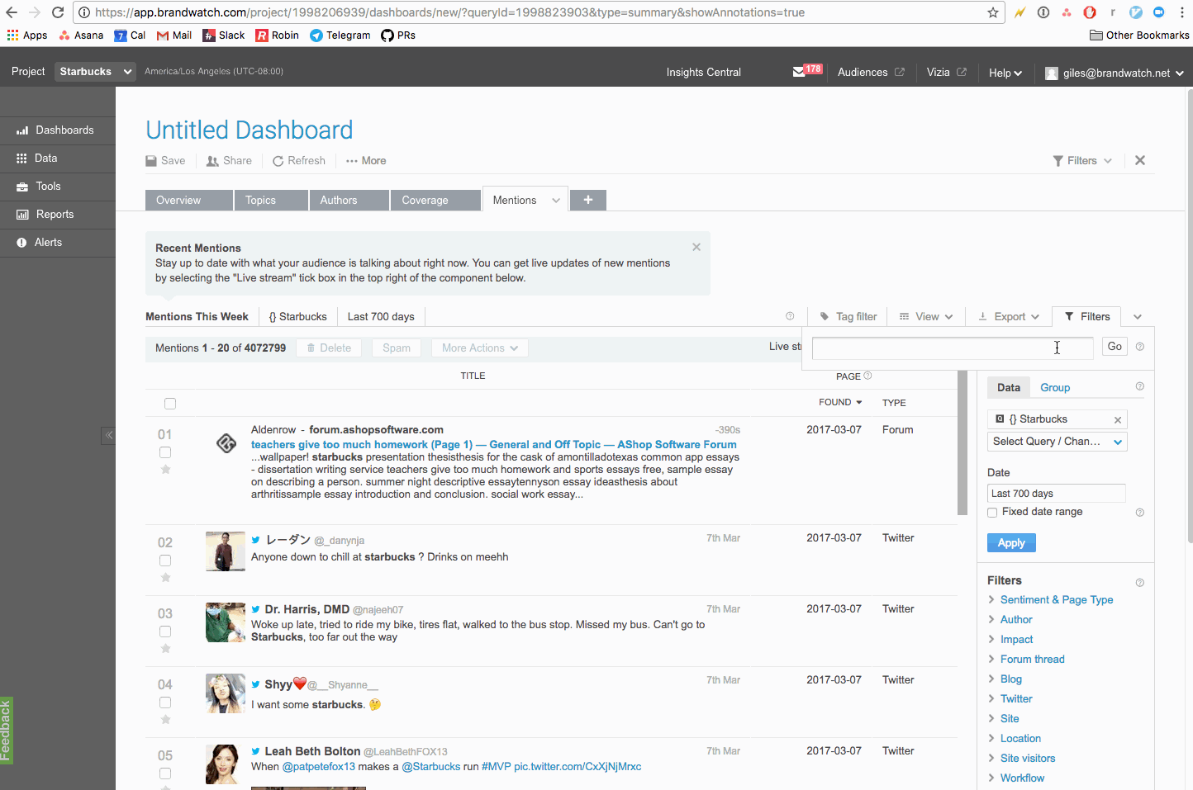Enable the Fixed date range checkbox

(x=992, y=513)
